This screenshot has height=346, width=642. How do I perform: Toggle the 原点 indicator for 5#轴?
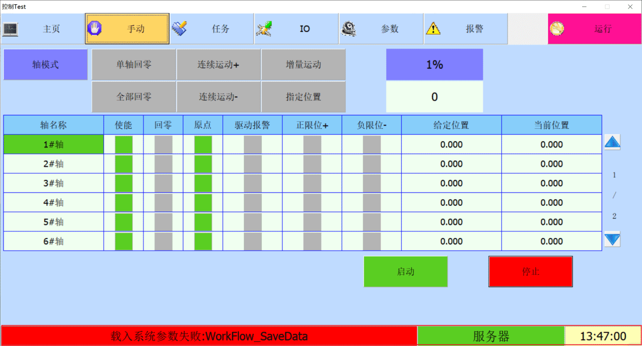(203, 222)
